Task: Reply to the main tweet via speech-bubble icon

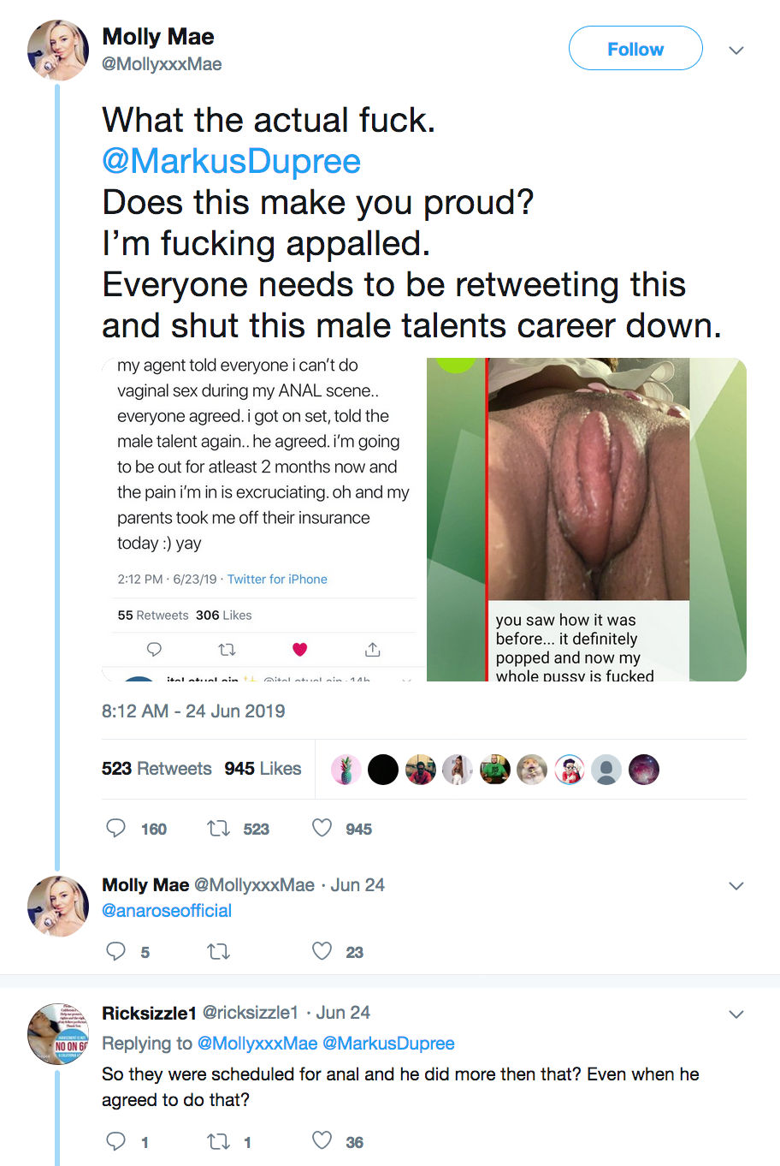Action: 115,828
